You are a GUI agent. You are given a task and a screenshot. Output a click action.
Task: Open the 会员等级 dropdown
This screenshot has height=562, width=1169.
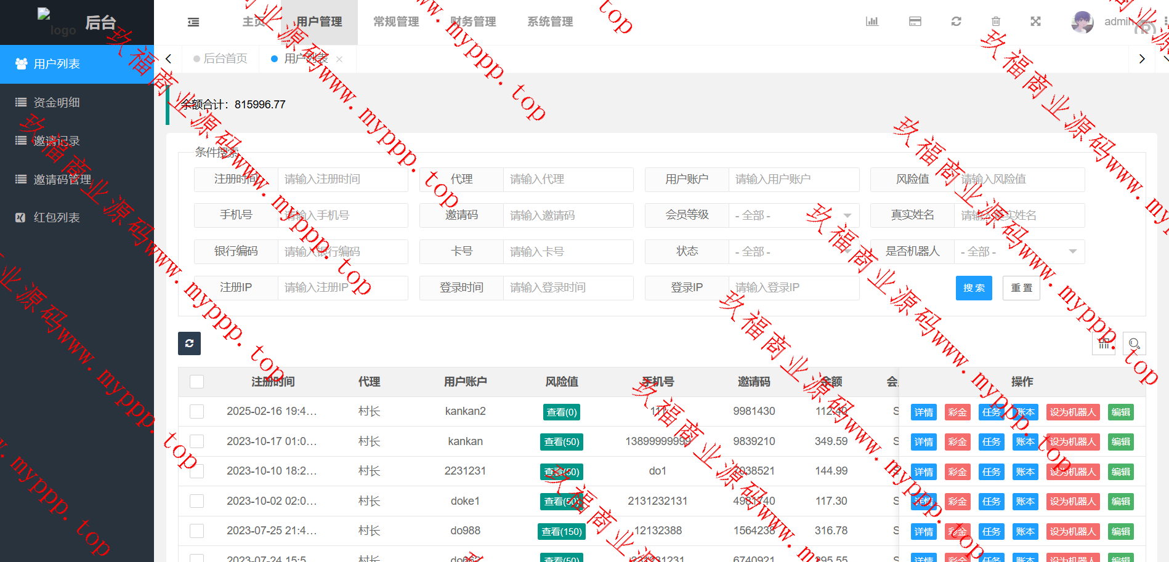pos(793,215)
